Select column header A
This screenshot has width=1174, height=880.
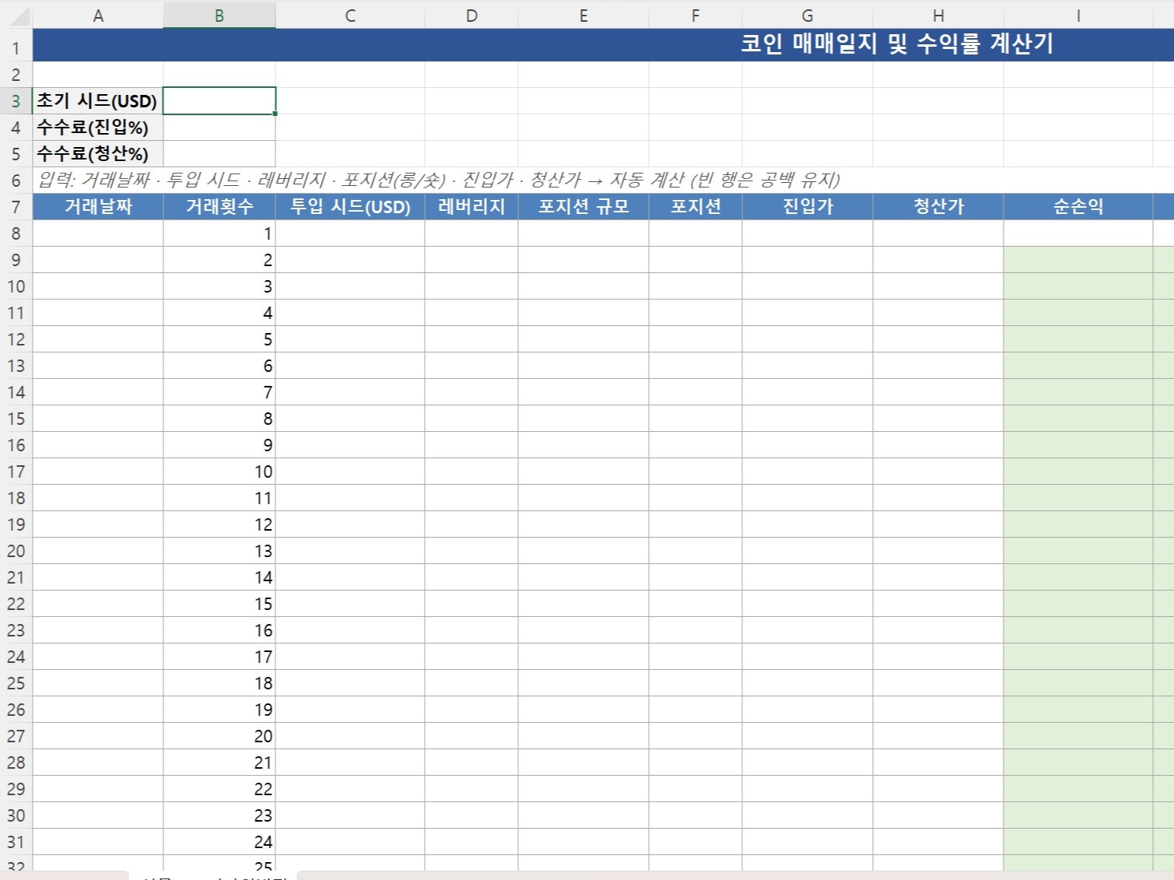[x=98, y=16]
